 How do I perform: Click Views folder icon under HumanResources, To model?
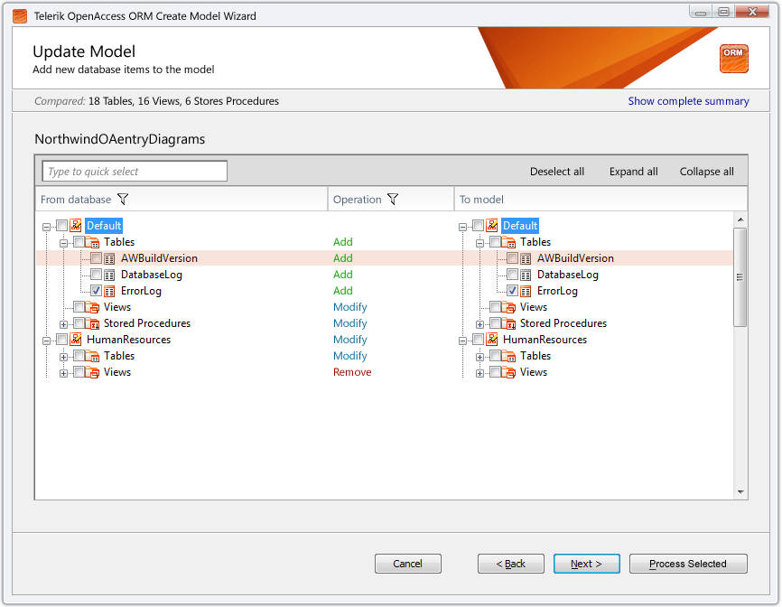tap(508, 372)
